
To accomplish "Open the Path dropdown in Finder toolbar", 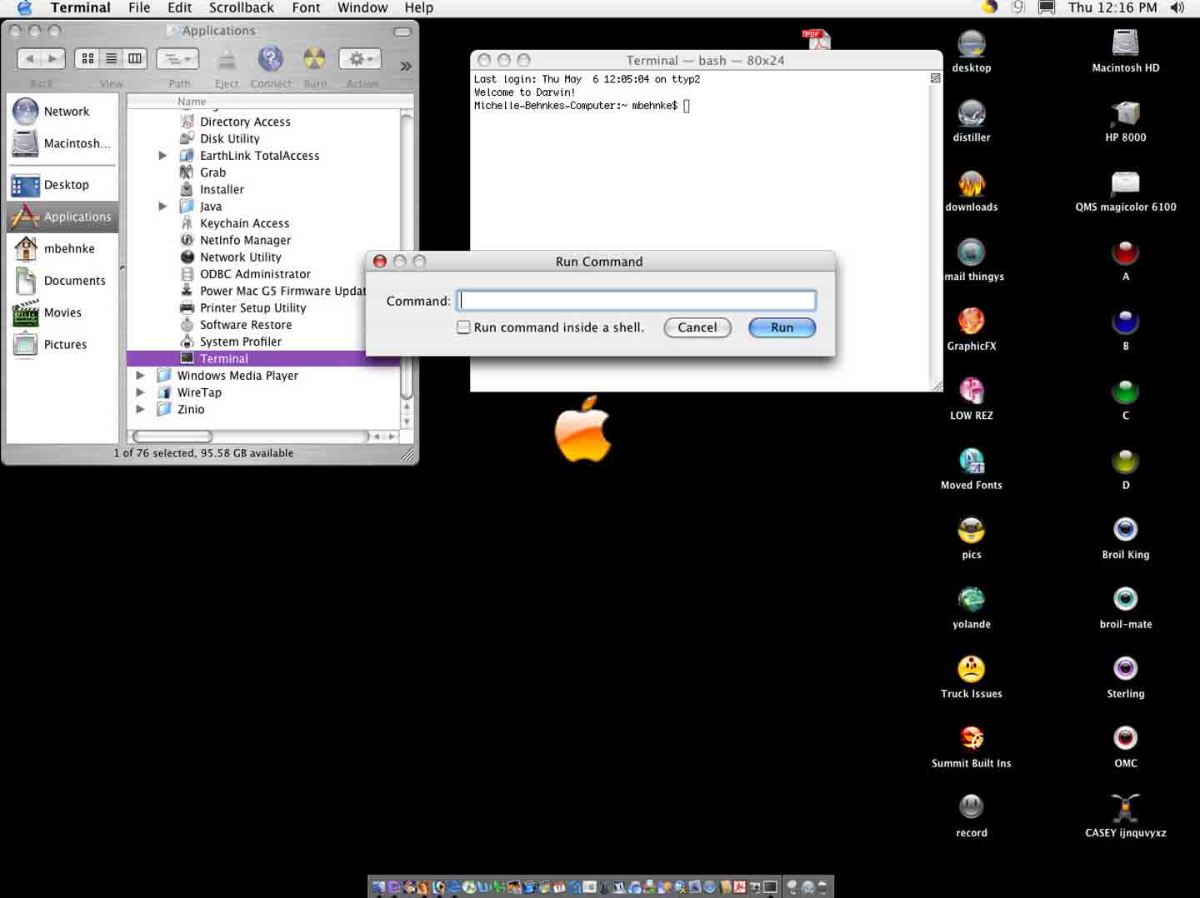I will pyautogui.click(x=177, y=59).
